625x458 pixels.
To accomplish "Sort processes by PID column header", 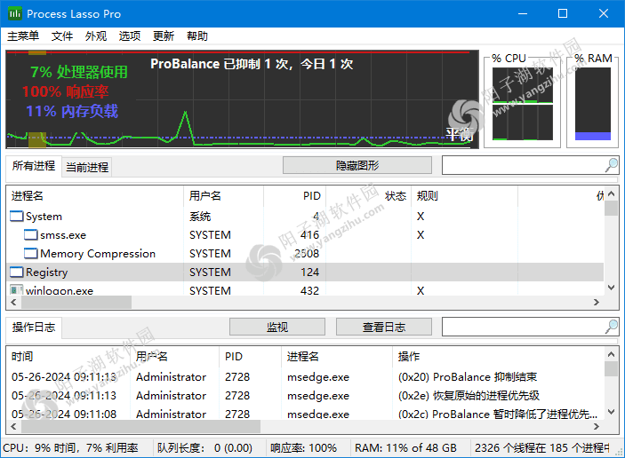I will 294,196.
